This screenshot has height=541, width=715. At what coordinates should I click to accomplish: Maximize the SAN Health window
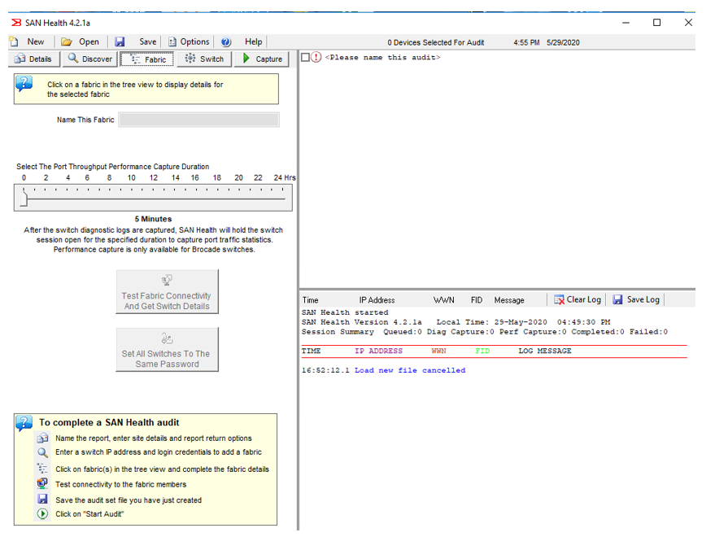pos(656,23)
